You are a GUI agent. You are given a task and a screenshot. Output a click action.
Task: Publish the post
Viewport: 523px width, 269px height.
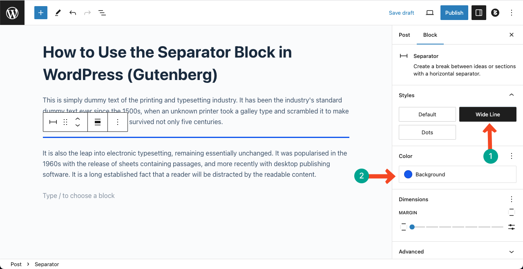coord(454,13)
